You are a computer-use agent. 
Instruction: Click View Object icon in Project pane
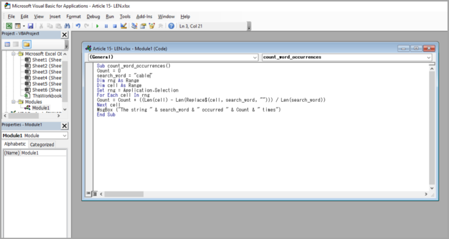pyautogui.click(x=16, y=44)
